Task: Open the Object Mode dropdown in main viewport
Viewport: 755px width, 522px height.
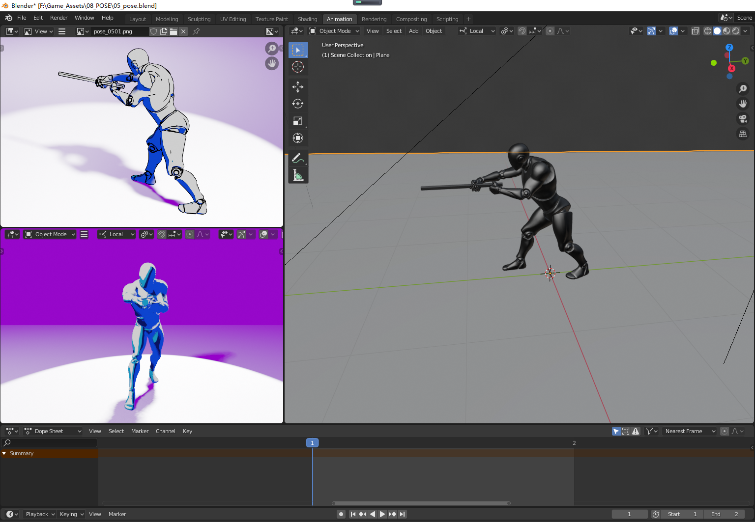Action: (334, 31)
